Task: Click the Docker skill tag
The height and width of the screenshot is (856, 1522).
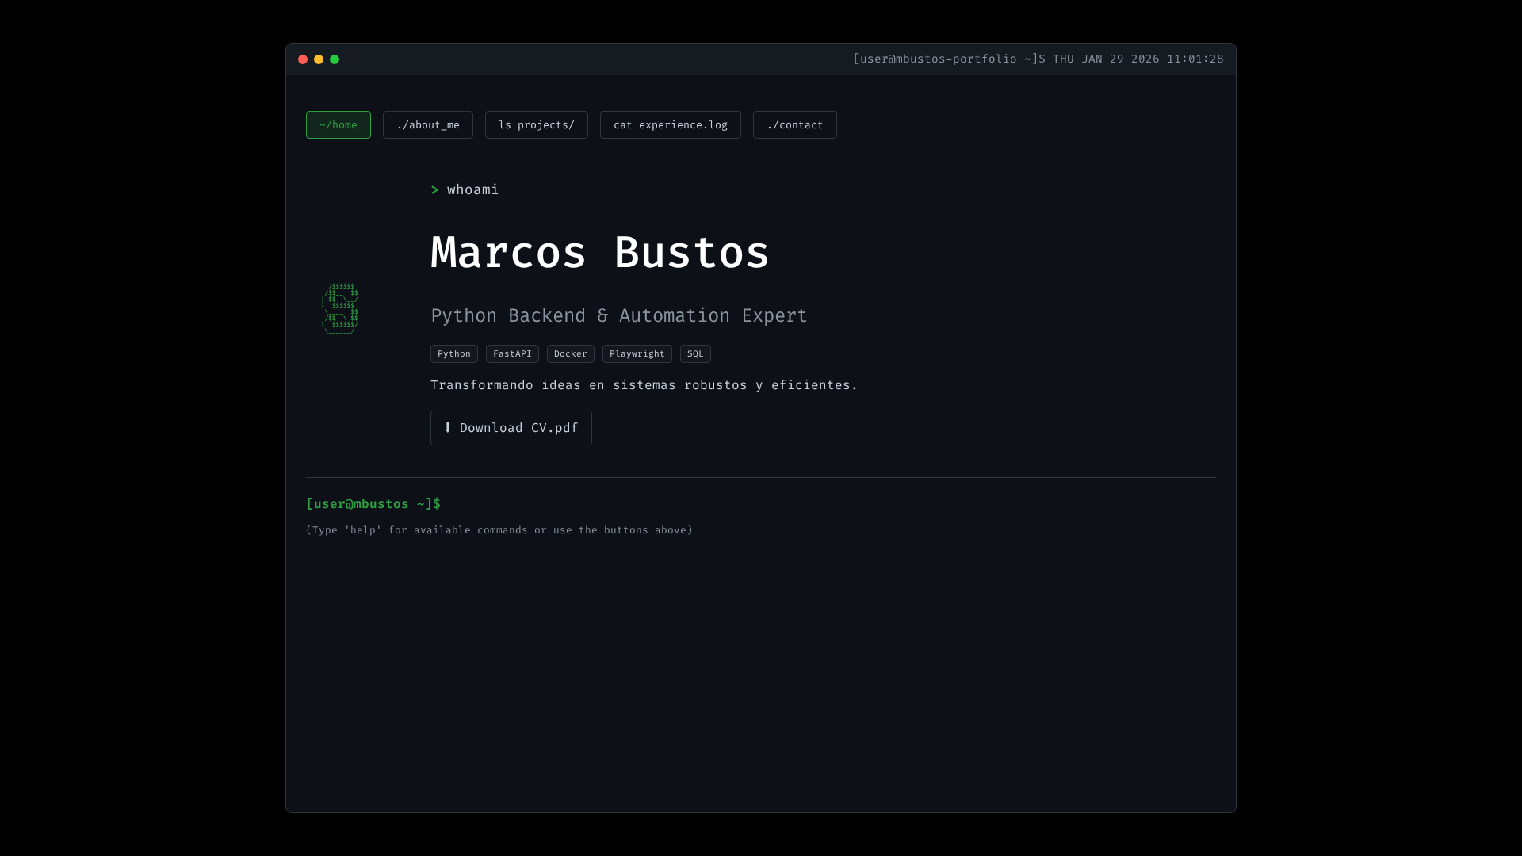Action: pos(571,353)
